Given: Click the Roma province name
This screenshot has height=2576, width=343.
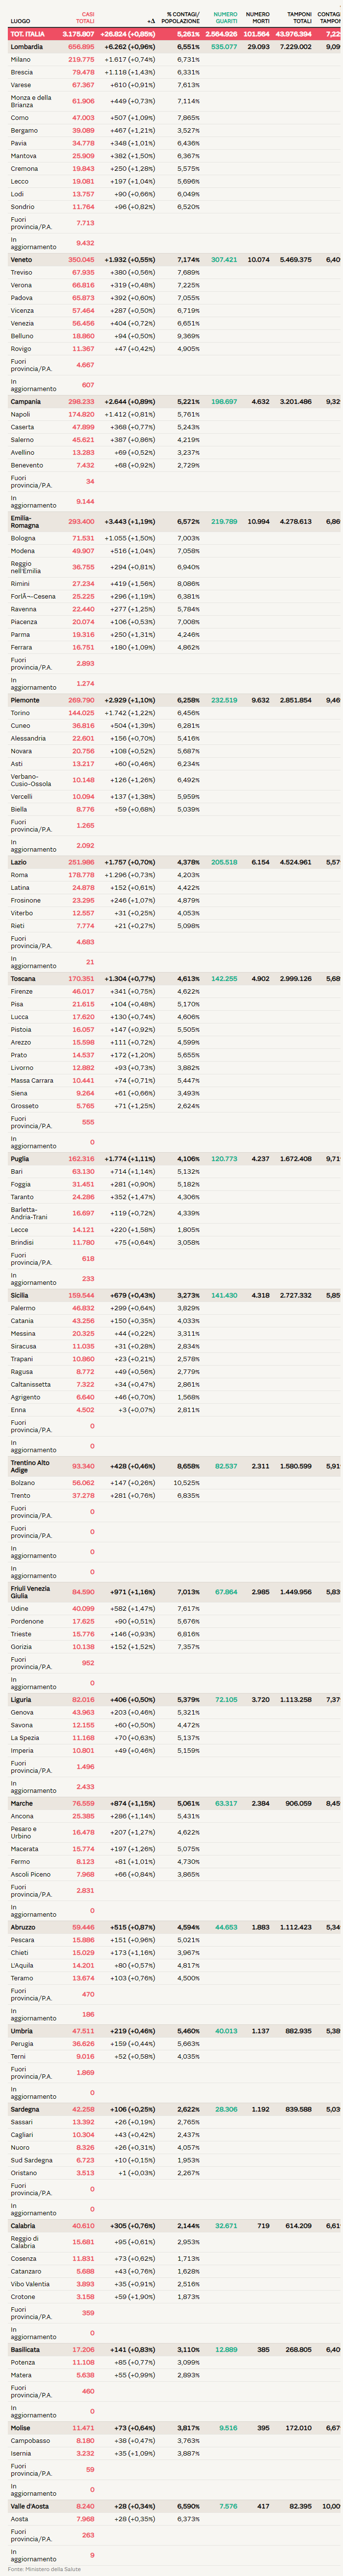Looking at the screenshot, I should click(19, 875).
